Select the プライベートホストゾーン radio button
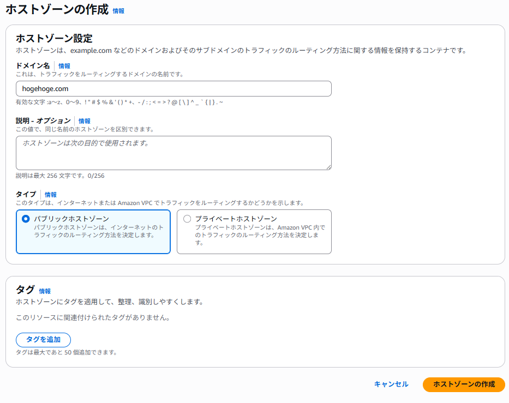The height and width of the screenshot is (403, 509). [187, 218]
